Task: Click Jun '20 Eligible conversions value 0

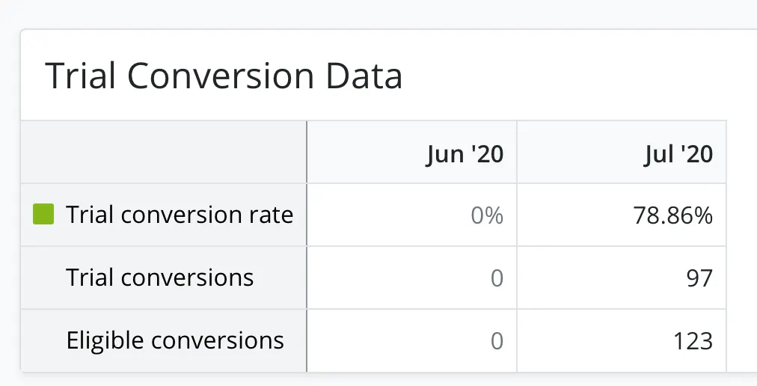Action: tap(496, 342)
